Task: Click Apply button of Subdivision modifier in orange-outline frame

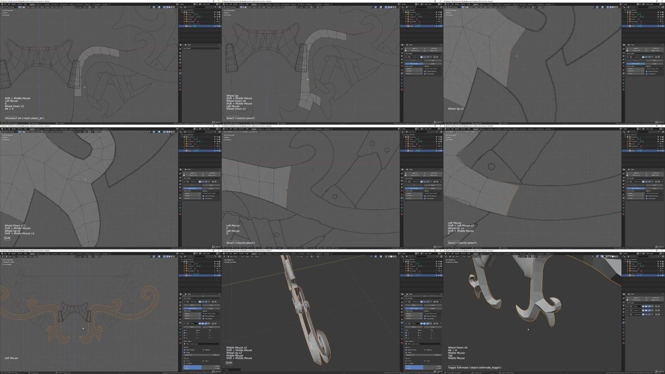Action: (192, 305)
